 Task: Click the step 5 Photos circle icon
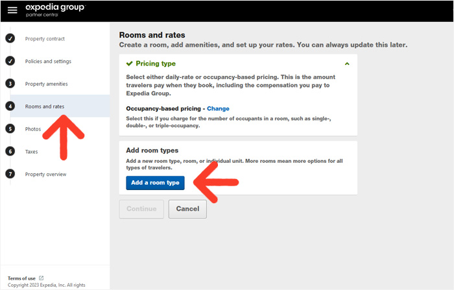point(10,129)
